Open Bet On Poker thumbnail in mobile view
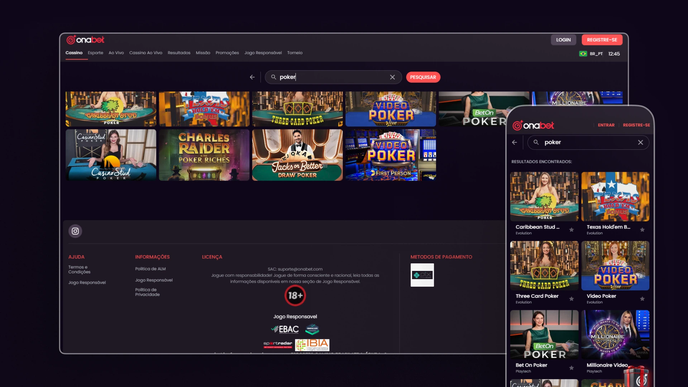This screenshot has width=688, height=387. (544, 335)
